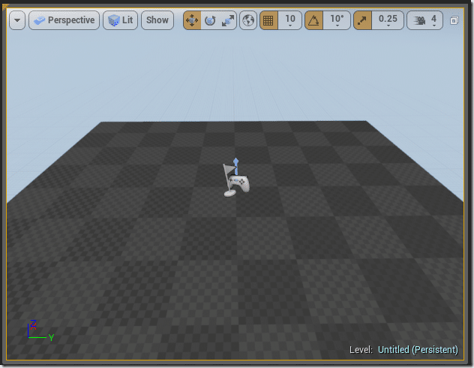Open the Lit view mode menu

[120, 20]
